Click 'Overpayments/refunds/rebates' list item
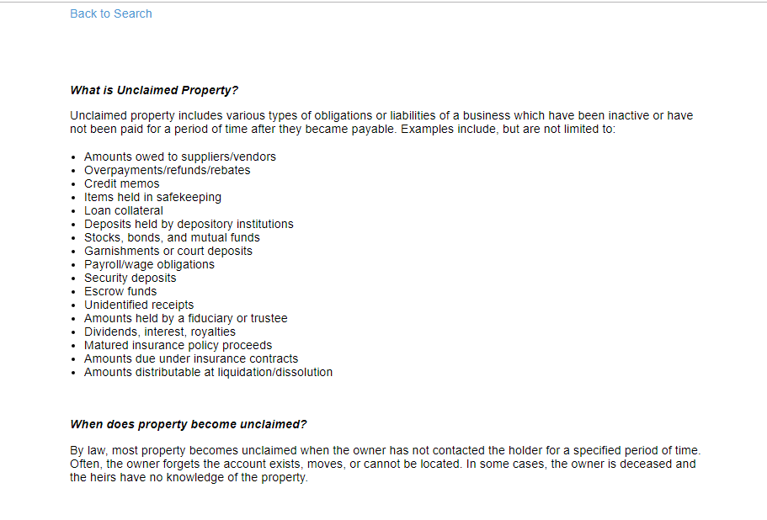767x520 pixels. 167,170
